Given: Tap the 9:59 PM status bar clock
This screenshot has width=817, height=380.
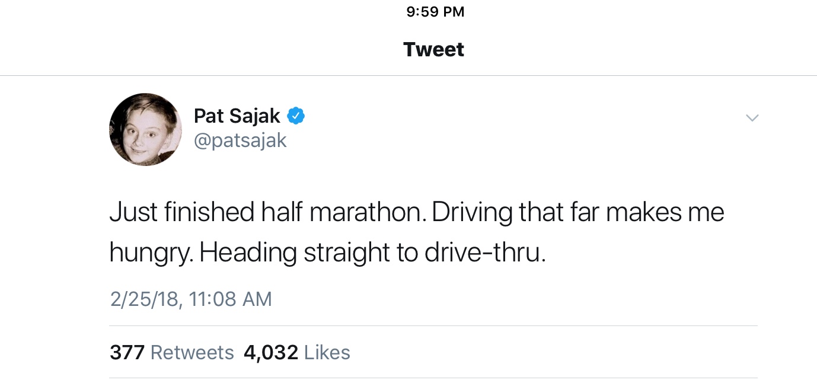Looking at the screenshot, I should [x=436, y=12].
